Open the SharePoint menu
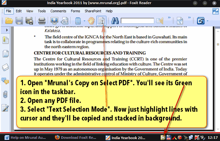 coord(93,11)
